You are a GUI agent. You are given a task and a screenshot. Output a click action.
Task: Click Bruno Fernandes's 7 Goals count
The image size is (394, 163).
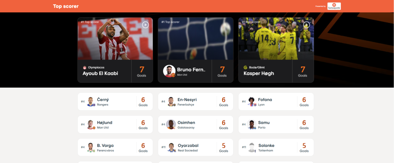coord(222,72)
